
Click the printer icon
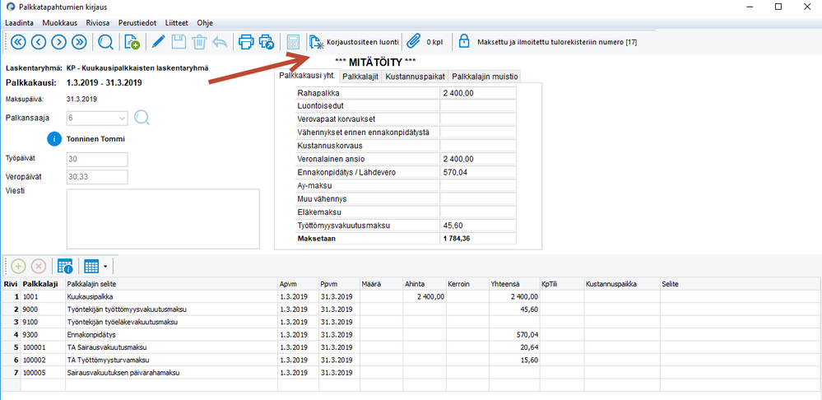point(246,42)
